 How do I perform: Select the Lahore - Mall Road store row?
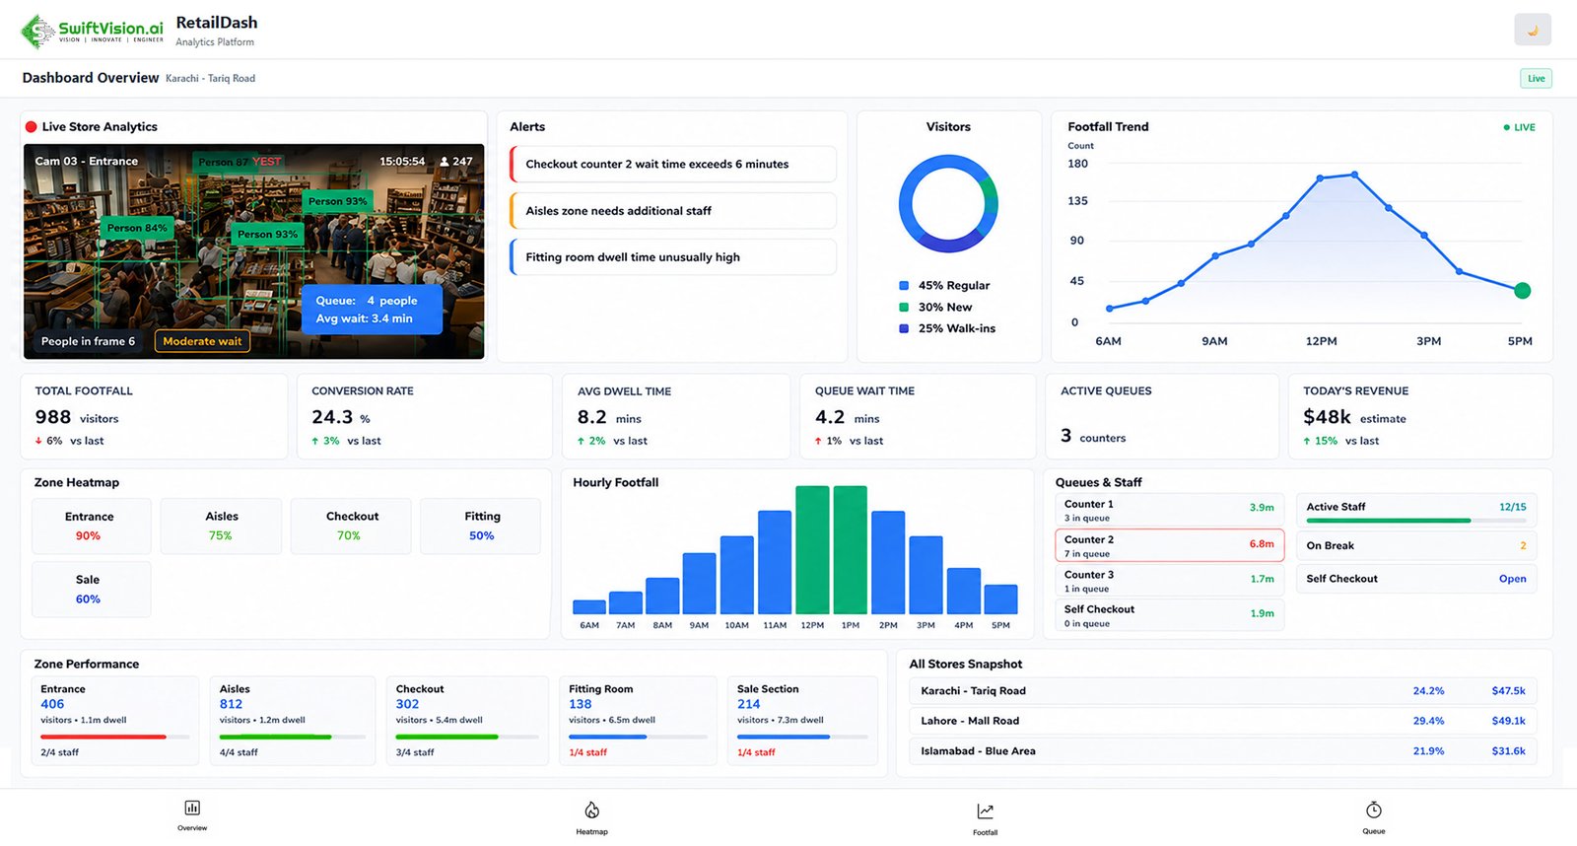[x=1222, y=722]
